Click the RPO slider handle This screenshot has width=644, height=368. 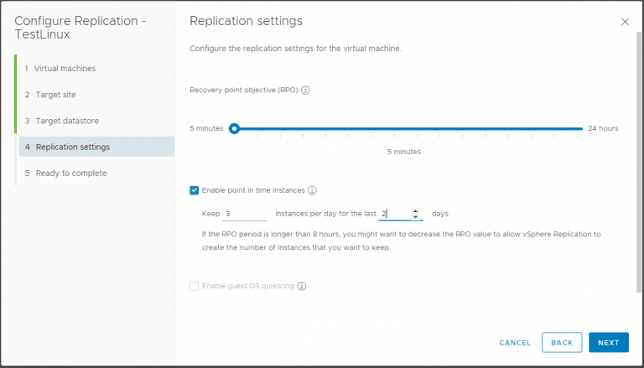click(x=234, y=128)
